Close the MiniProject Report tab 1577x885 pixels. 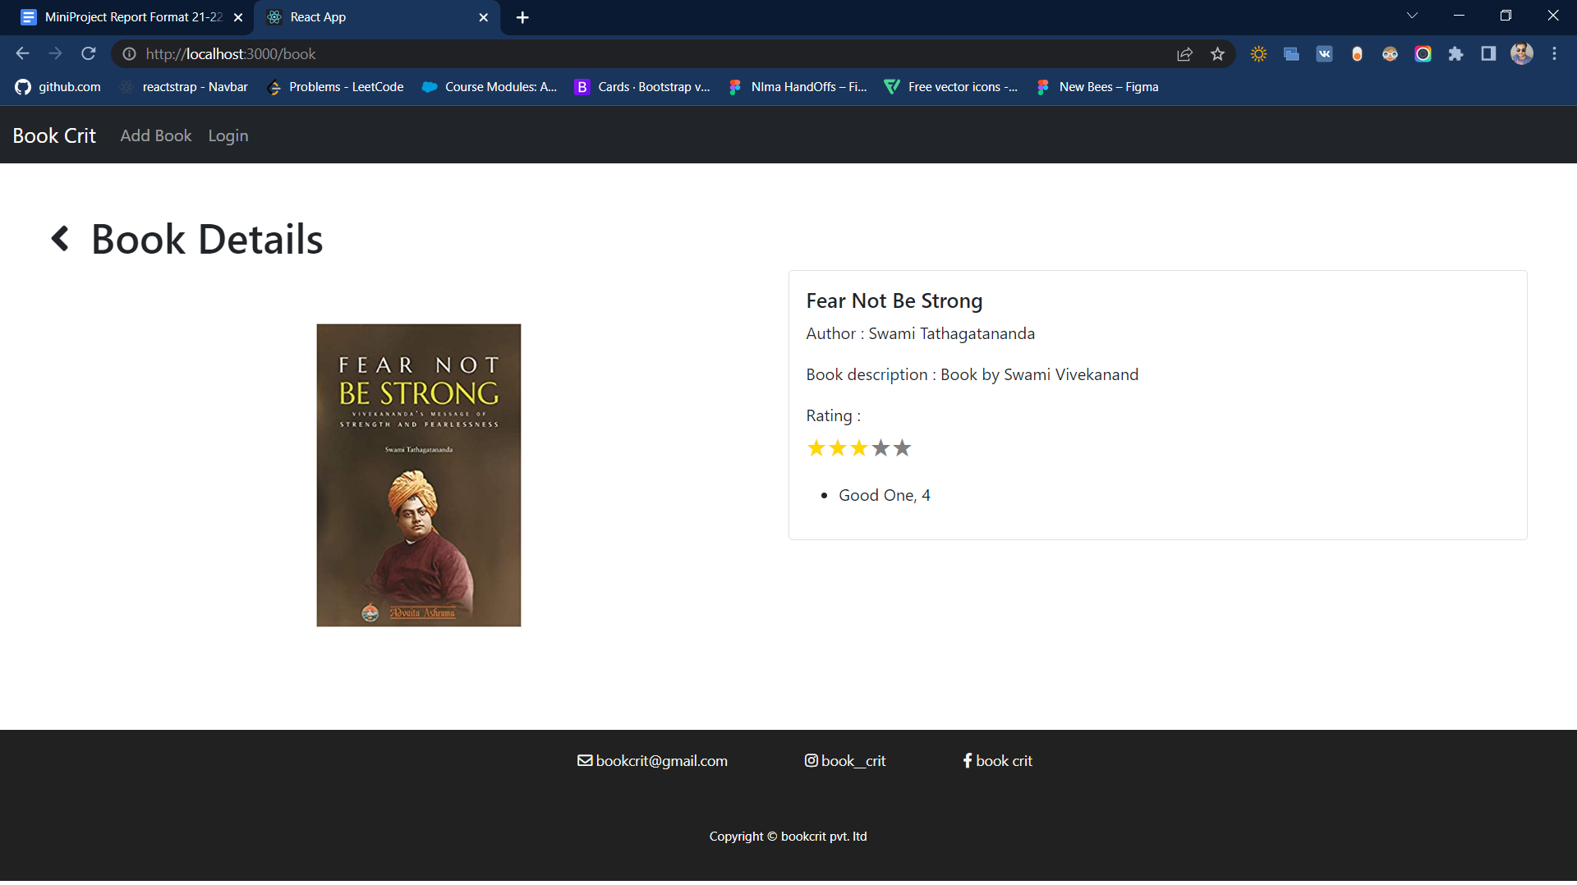coord(238,17)
